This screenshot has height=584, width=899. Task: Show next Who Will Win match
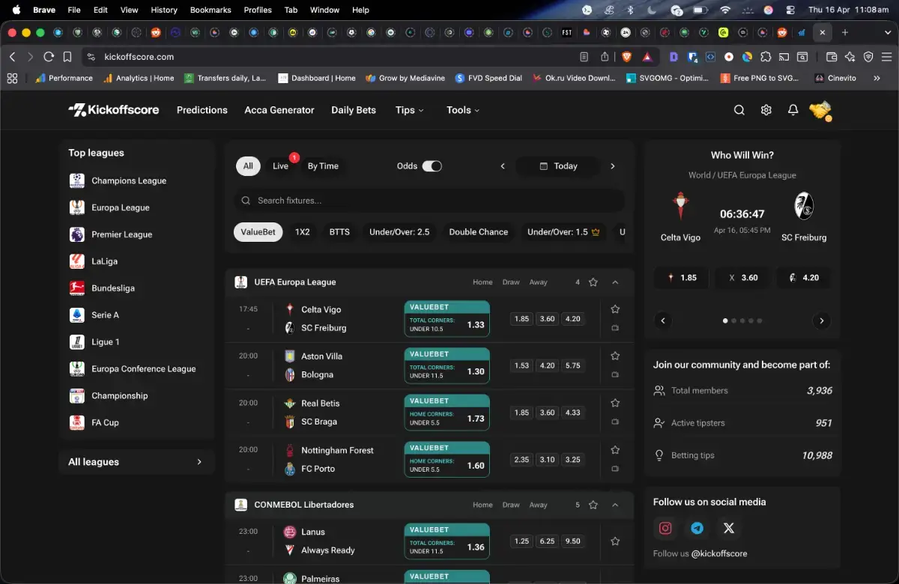(822, 320)
